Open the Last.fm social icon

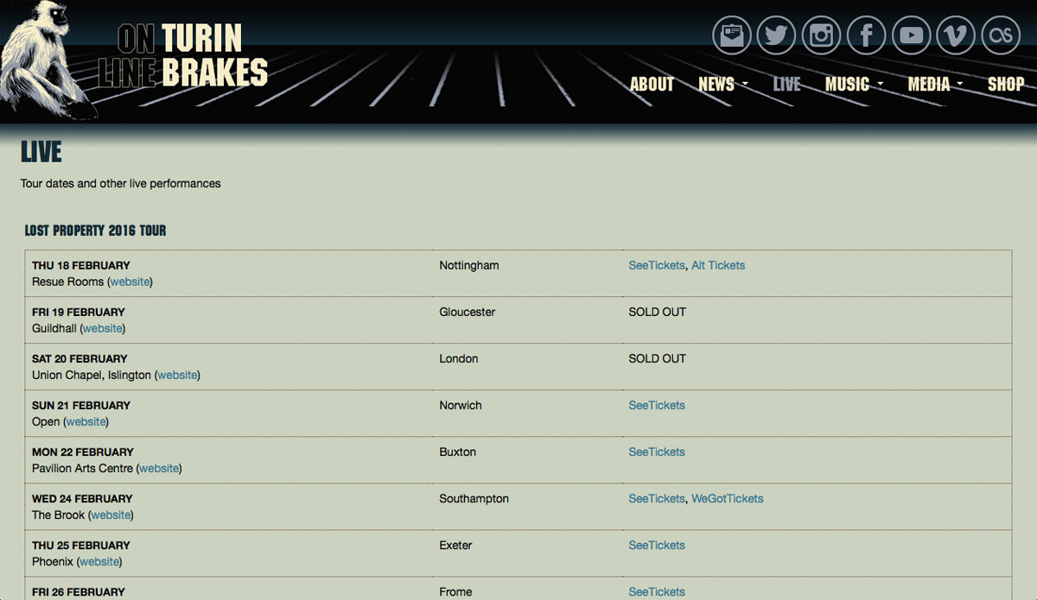pyautogui.click(x=1002, y=35)
